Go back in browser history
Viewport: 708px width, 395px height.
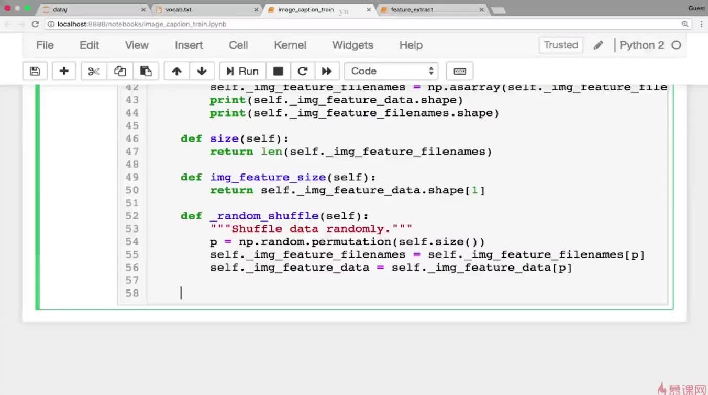point(8,24)
